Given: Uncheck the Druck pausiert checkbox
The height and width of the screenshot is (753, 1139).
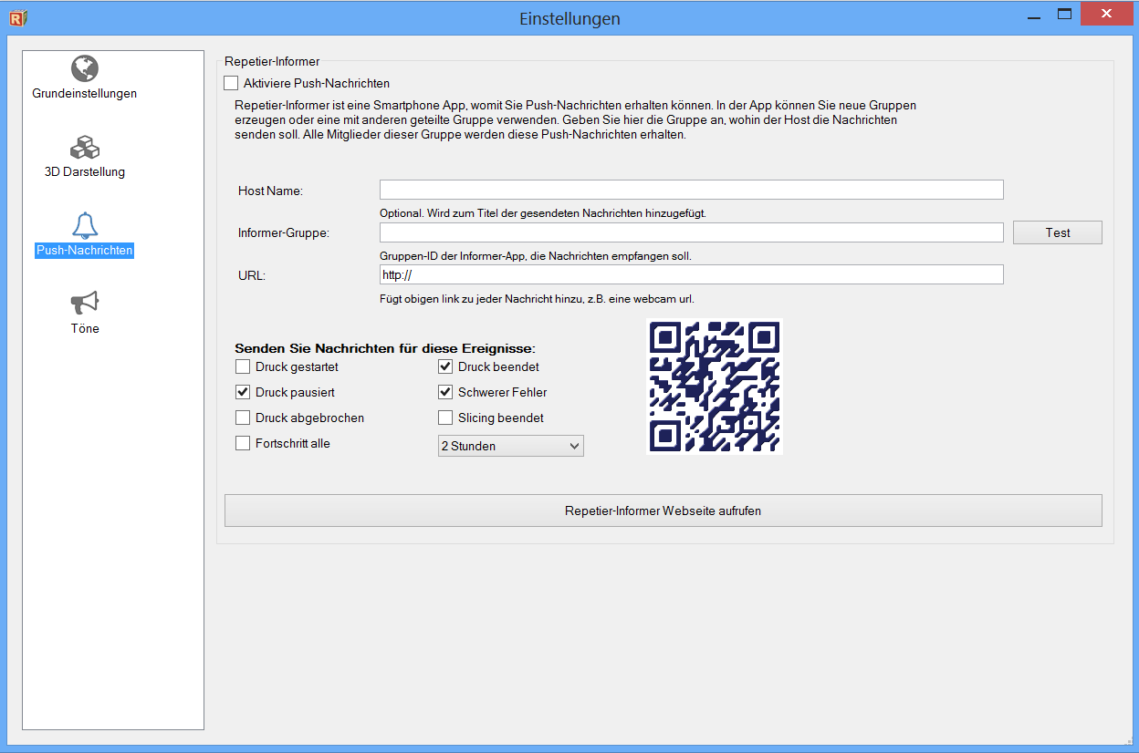Looking at the screenshot, I should pos(243,393).
